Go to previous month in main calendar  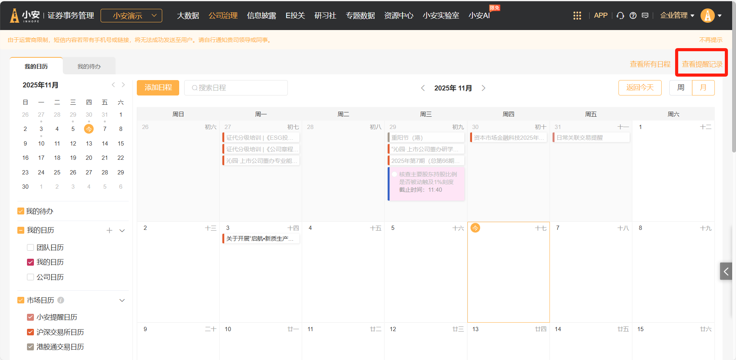pyautogui.click(x=423, y=88)
